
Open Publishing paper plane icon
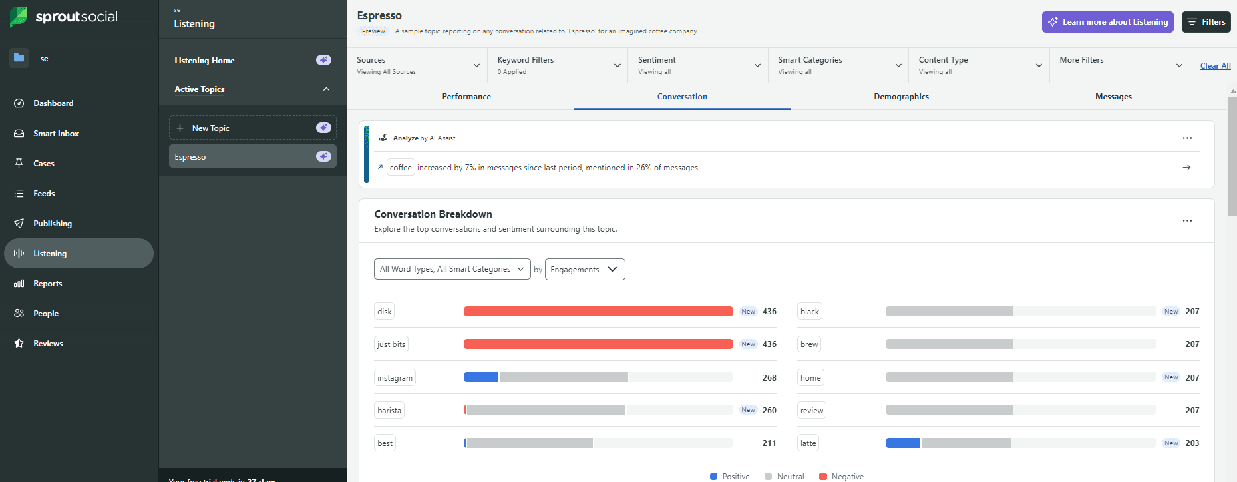point(19,224)
